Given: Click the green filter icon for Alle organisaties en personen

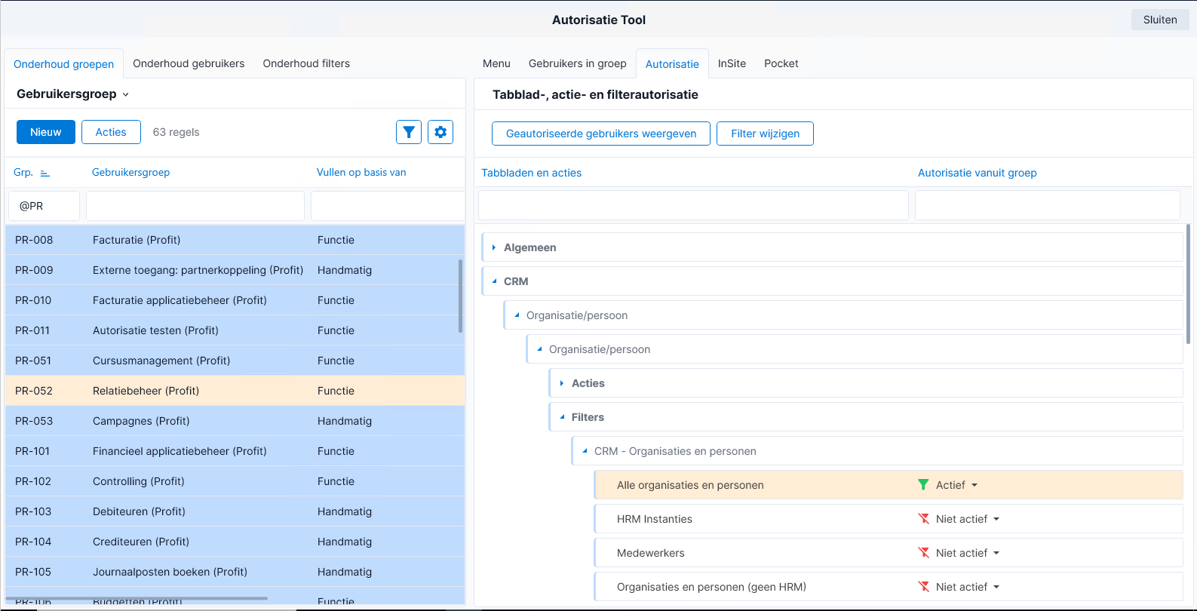Looking at the screenshot, I should (x=923, y=485).
